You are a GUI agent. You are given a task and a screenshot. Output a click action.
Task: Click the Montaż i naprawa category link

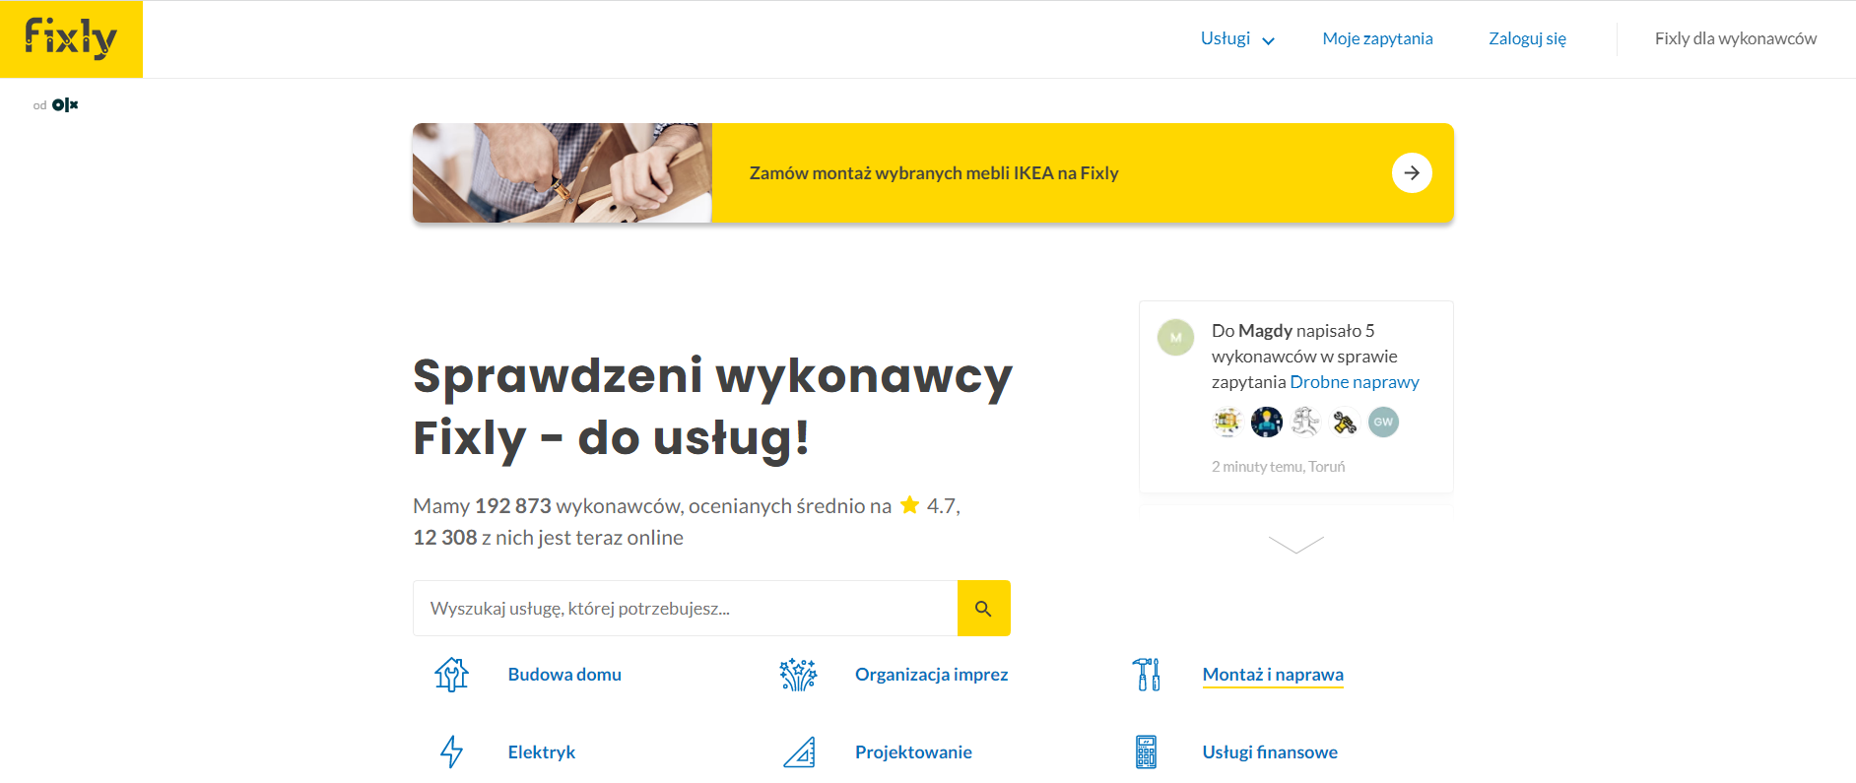coord(1273,675)
